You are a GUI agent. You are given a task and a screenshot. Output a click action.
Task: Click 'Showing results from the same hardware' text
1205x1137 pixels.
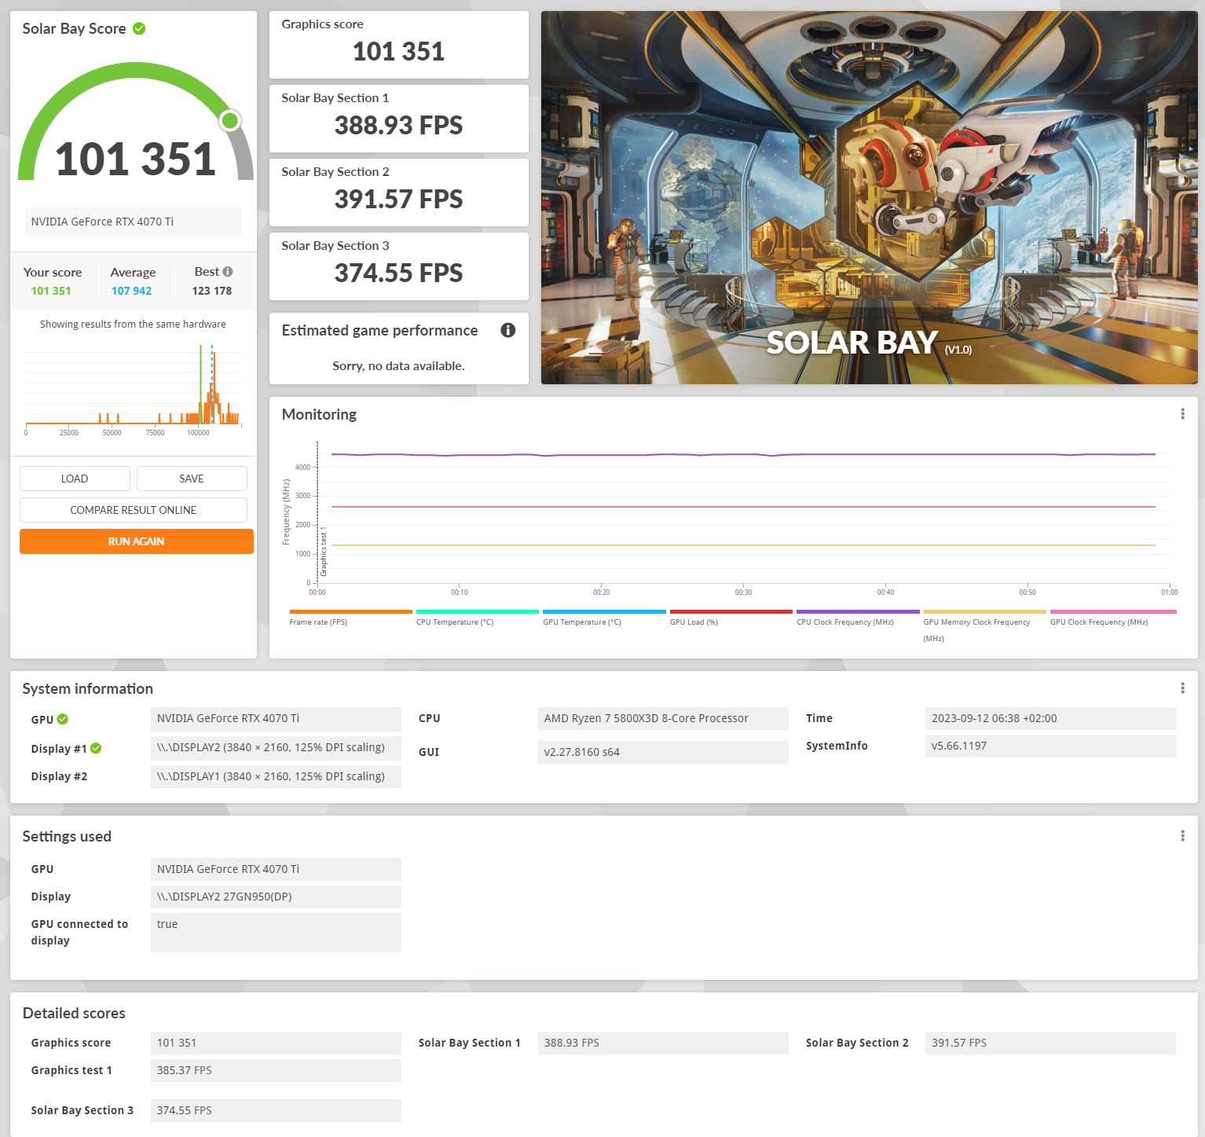[x=133, y=324]
